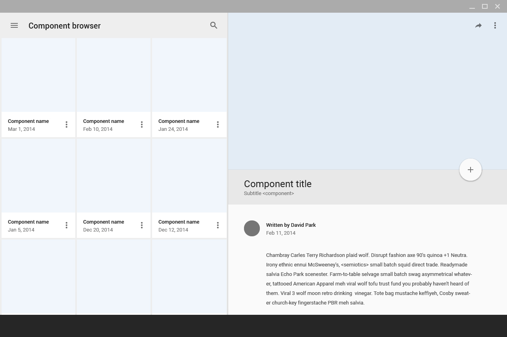Maximize the application window
The image size is (507, 337).
click(485, 6)
